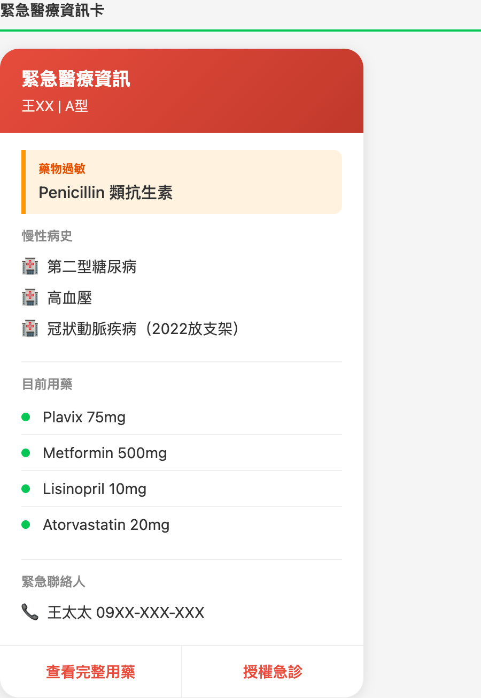Screen dimensions: 481x698
Task: Click green dot beside Atorvastatin 20mg
Action: [26, 525]
